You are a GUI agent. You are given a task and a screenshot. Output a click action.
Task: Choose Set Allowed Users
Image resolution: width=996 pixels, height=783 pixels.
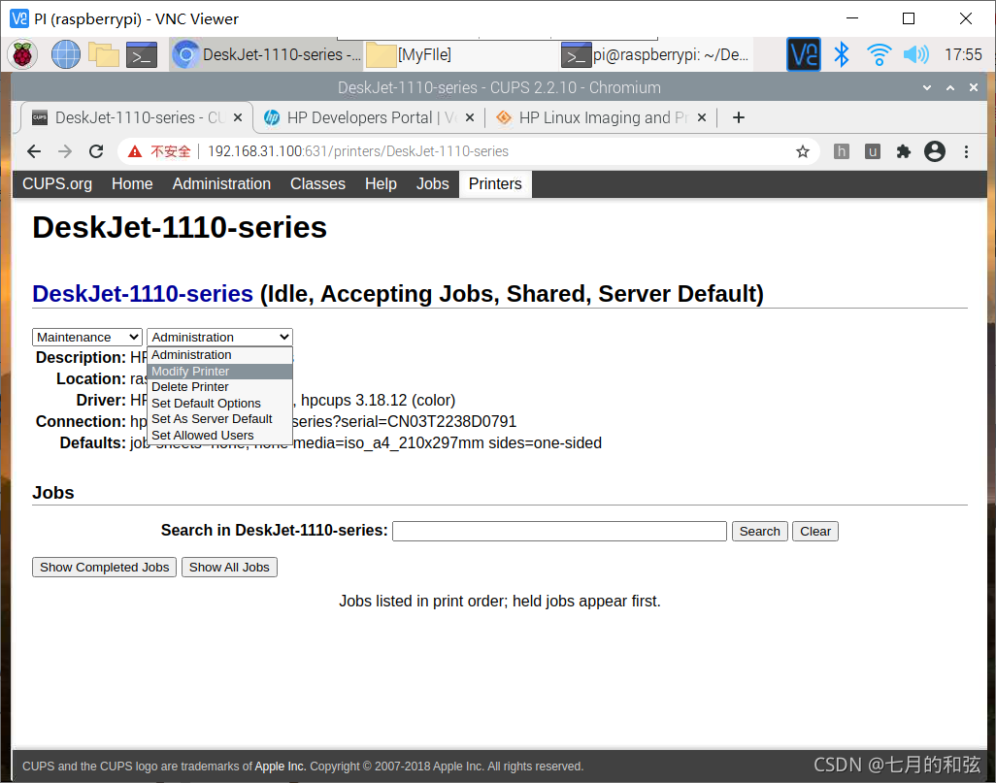pyautogui.click(x=219, y=435)
